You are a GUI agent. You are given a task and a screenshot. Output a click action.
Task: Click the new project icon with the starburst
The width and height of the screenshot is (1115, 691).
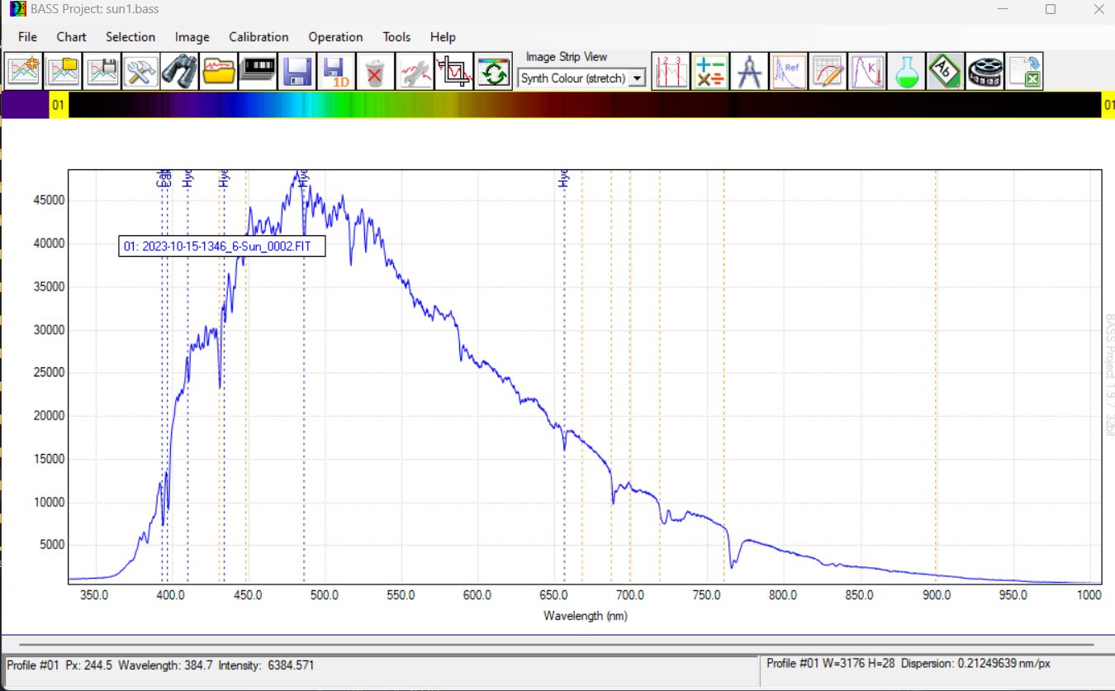(x=25, y=72)
